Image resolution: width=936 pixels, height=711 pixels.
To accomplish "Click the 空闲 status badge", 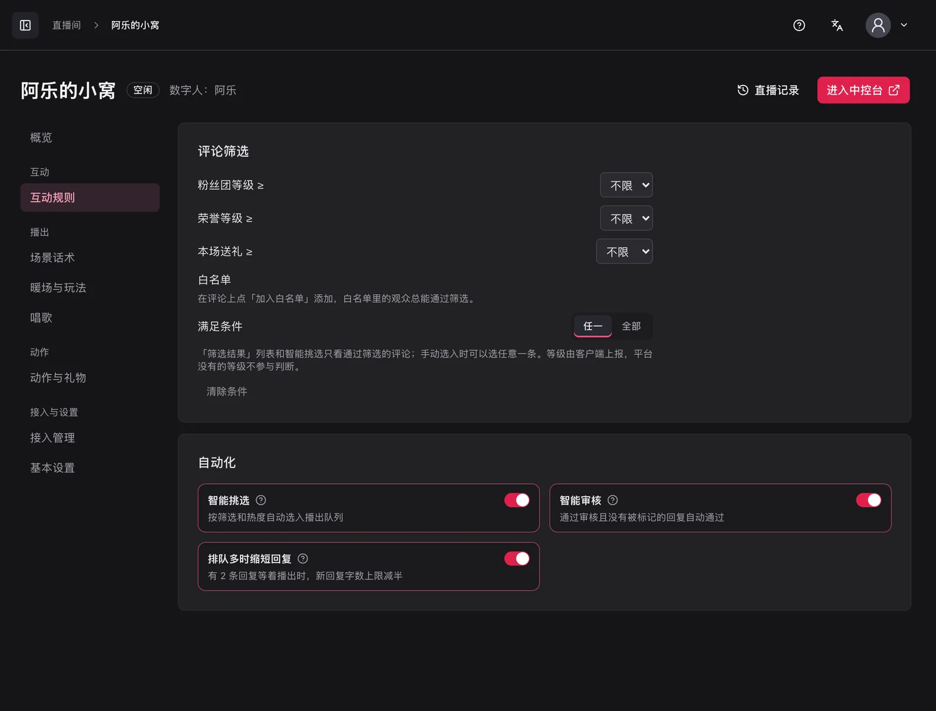I will pyautogui.click(x=143, y=90).
